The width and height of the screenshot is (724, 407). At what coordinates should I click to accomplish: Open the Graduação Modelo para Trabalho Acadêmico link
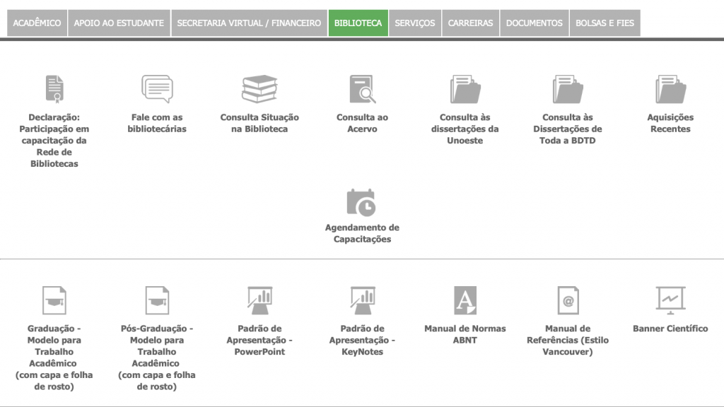pos(54,357)
